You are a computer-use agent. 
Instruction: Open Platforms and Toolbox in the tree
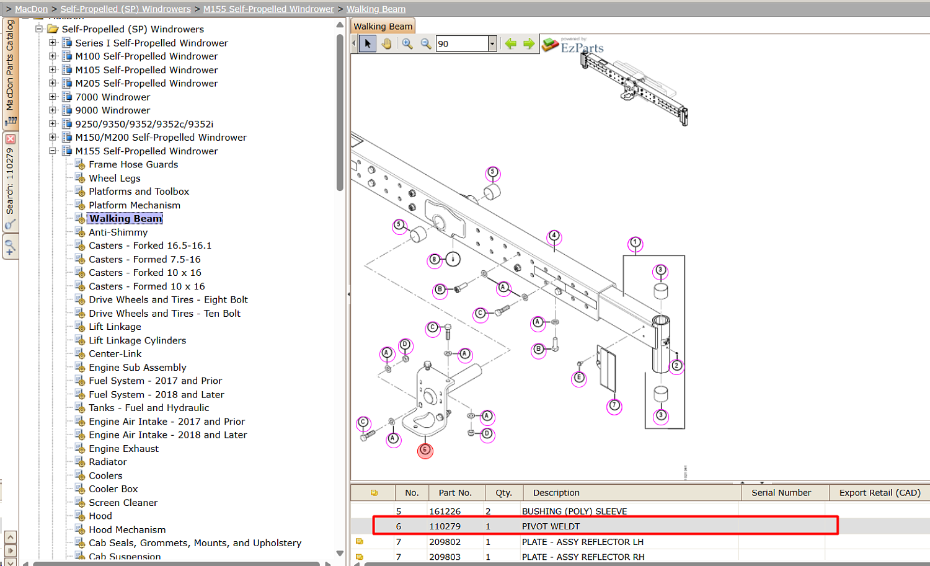click(139, 192)
